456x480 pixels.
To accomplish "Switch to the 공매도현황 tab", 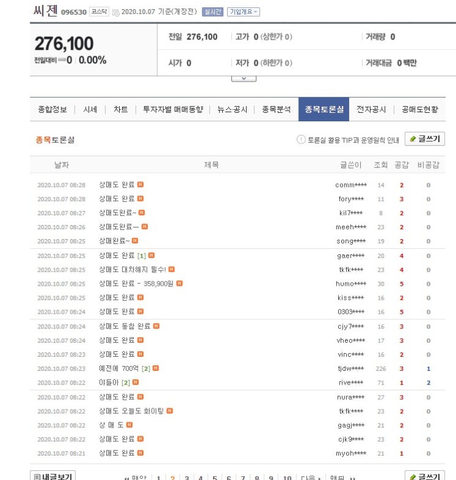I will [x=420, y=109].
